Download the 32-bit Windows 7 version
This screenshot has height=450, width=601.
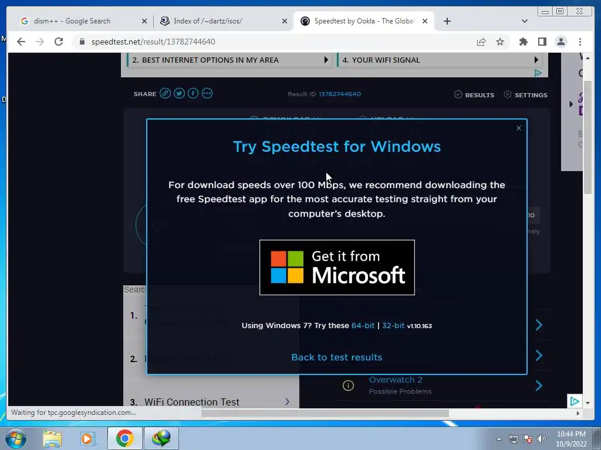[x=393, y=325]
